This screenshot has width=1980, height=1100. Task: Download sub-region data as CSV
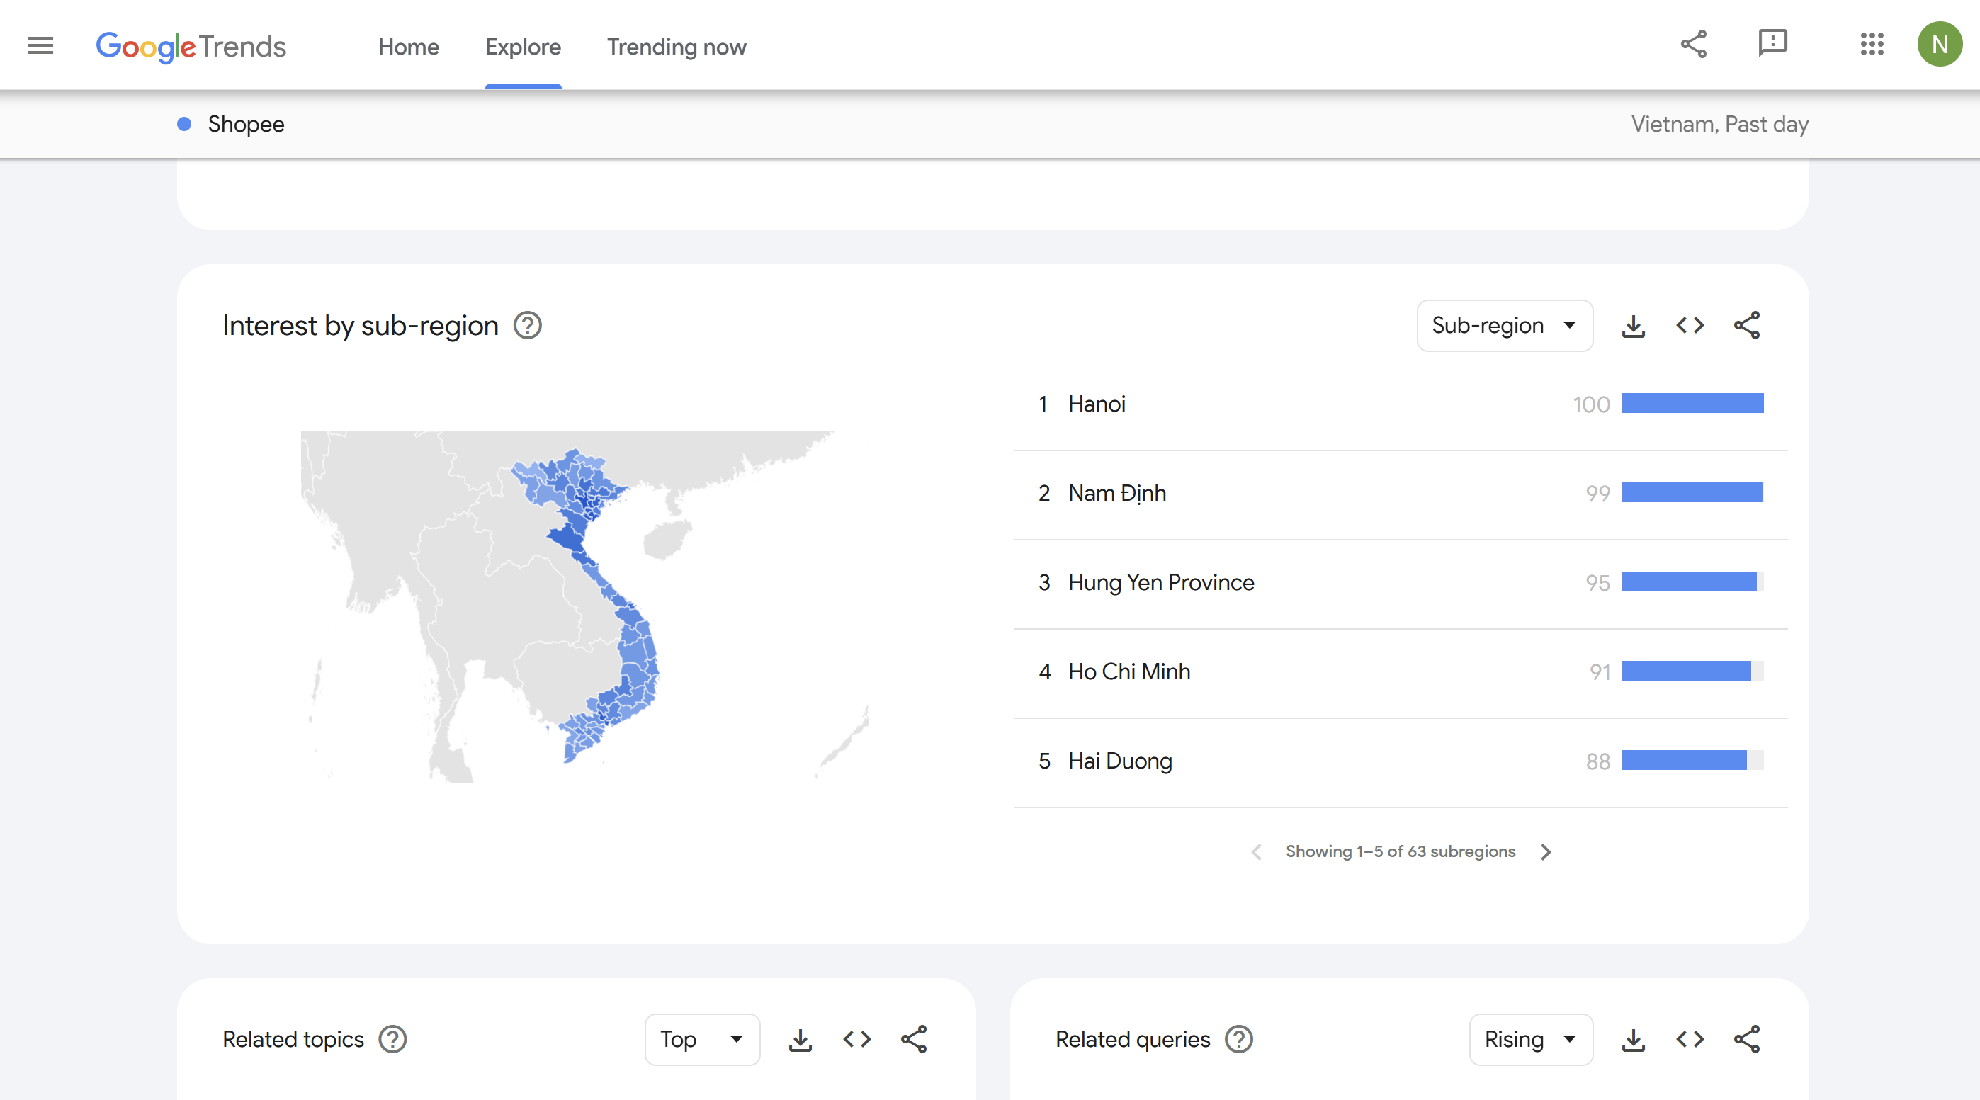(1634, 326)
